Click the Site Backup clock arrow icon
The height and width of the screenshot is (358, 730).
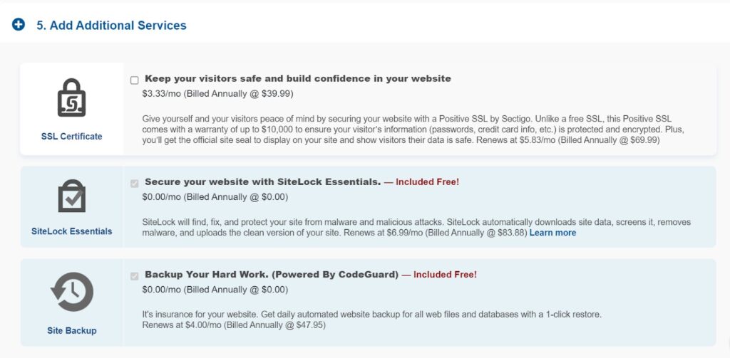pos(72,292)
